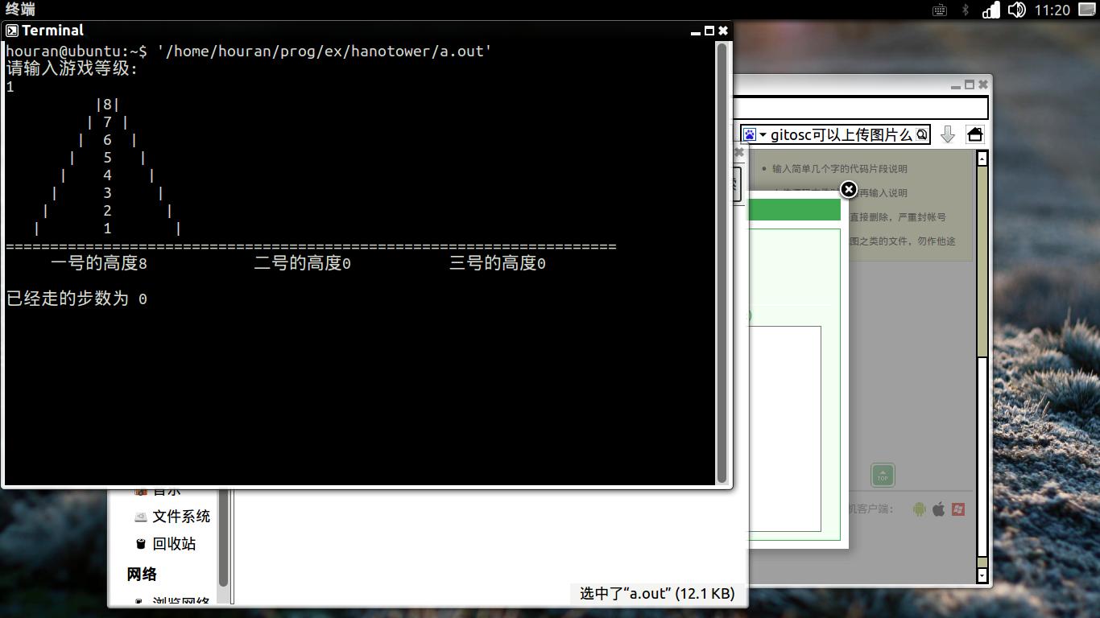Dismiss the popup with the round X icon
This screenshot has width=1100, height=618.
click(x=848, y=190)
